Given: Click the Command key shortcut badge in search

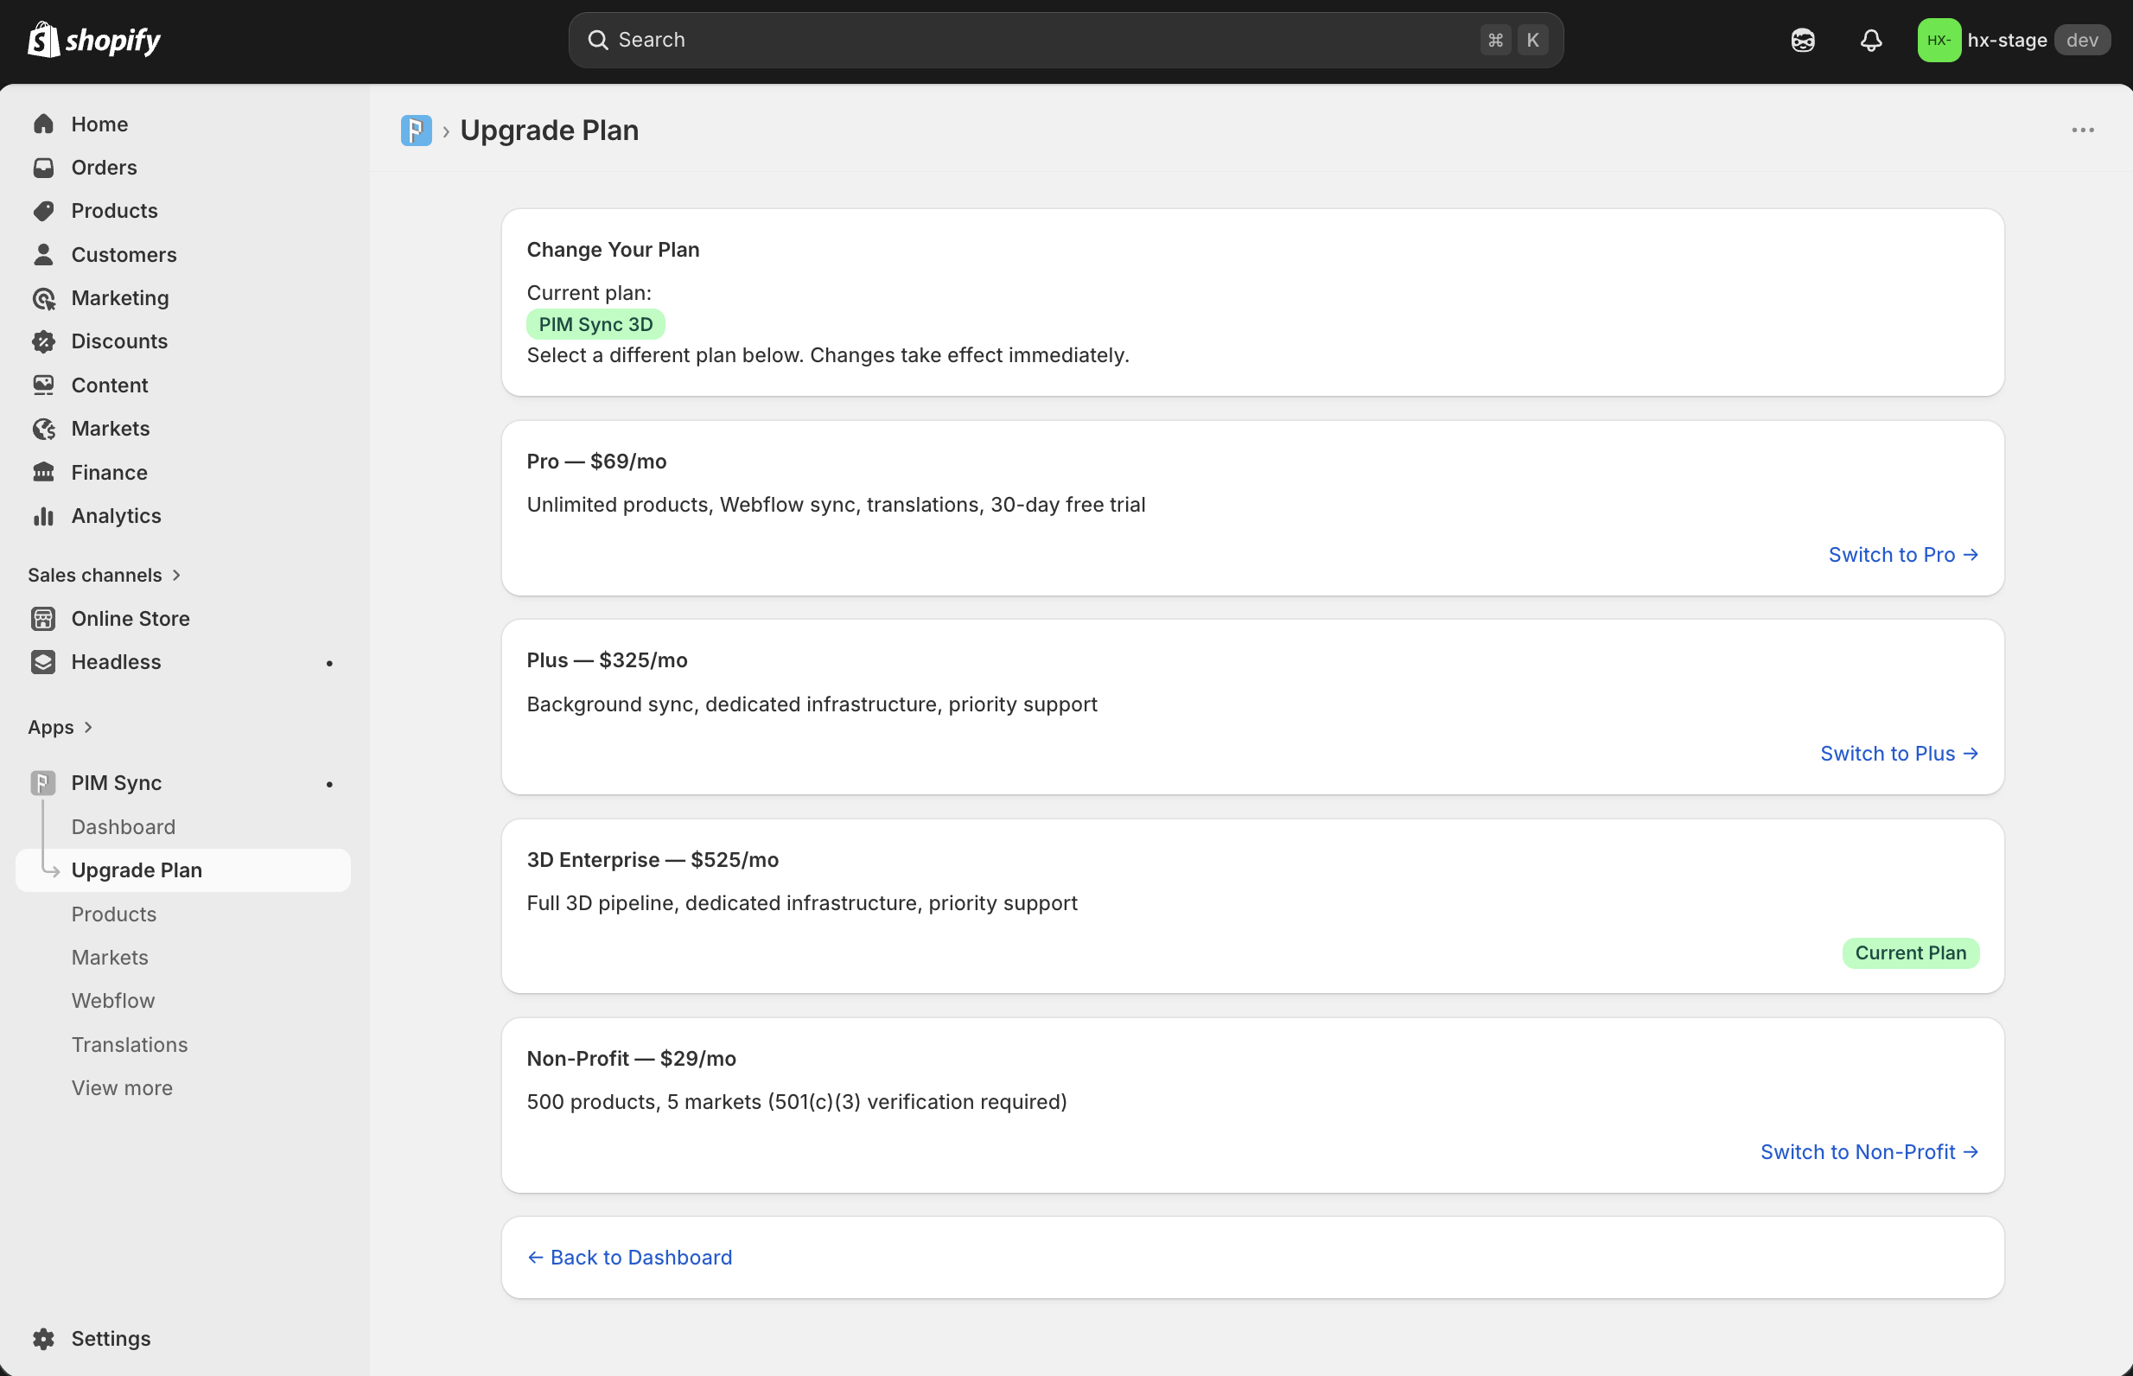Looking at the screenshot, I should 1495,41.
